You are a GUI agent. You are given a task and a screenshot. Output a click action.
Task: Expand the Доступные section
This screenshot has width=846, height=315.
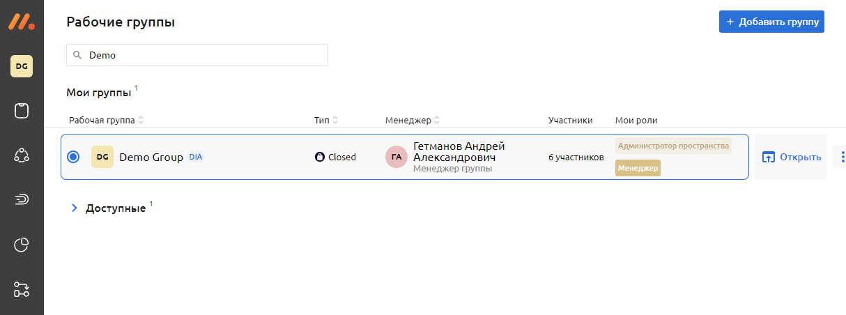[x=75, y=208]
